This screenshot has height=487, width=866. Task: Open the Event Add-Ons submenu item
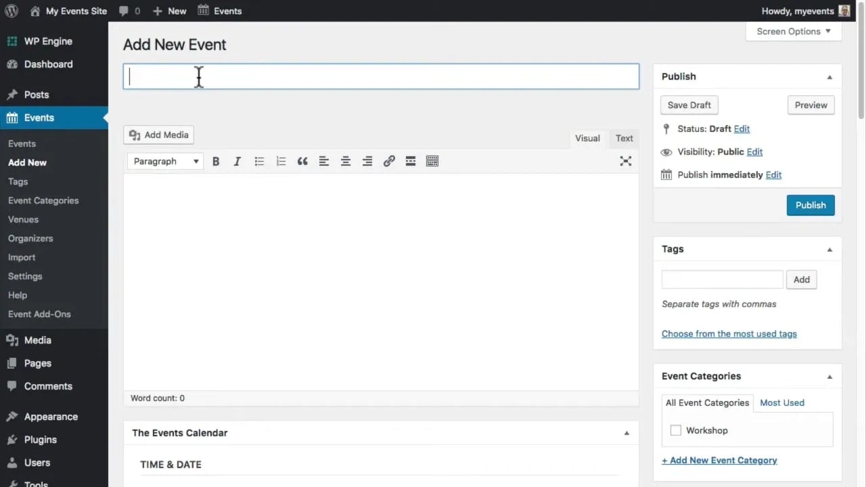39,314
